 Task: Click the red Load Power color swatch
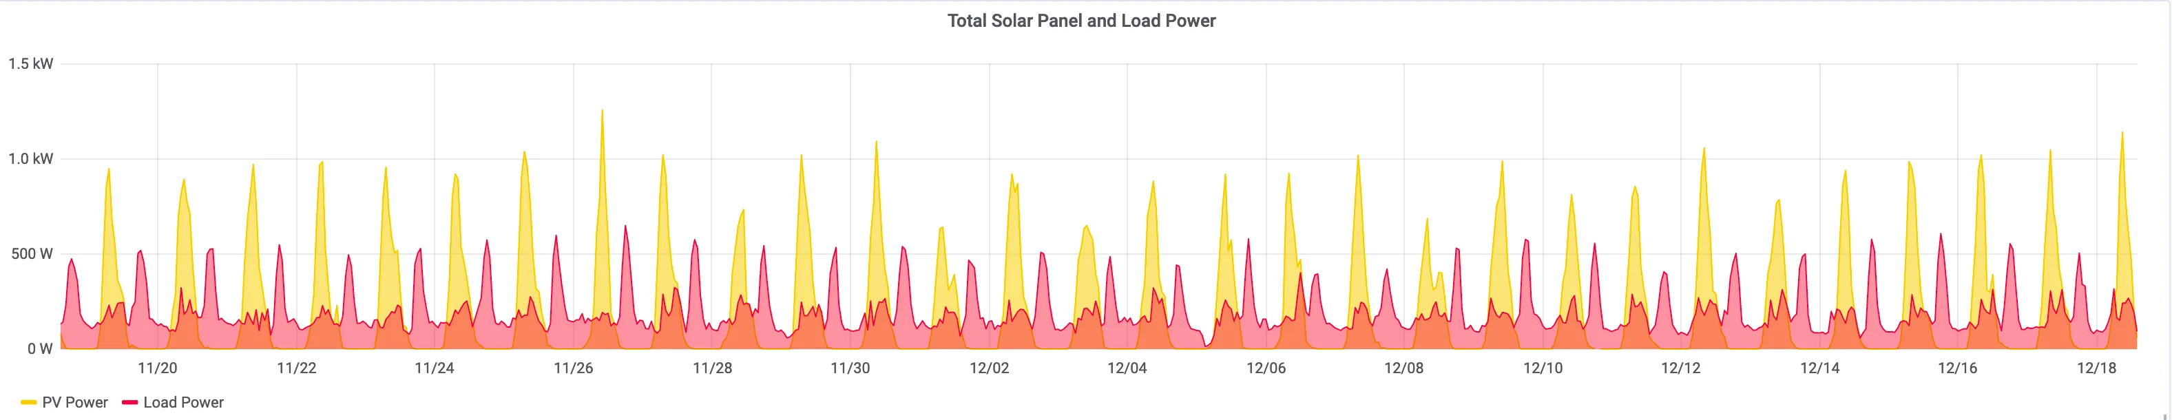click(x=130, y=403)
